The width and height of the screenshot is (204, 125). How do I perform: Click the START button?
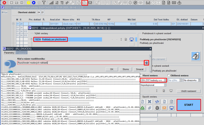pyautogui.click(x=189, y=105)
